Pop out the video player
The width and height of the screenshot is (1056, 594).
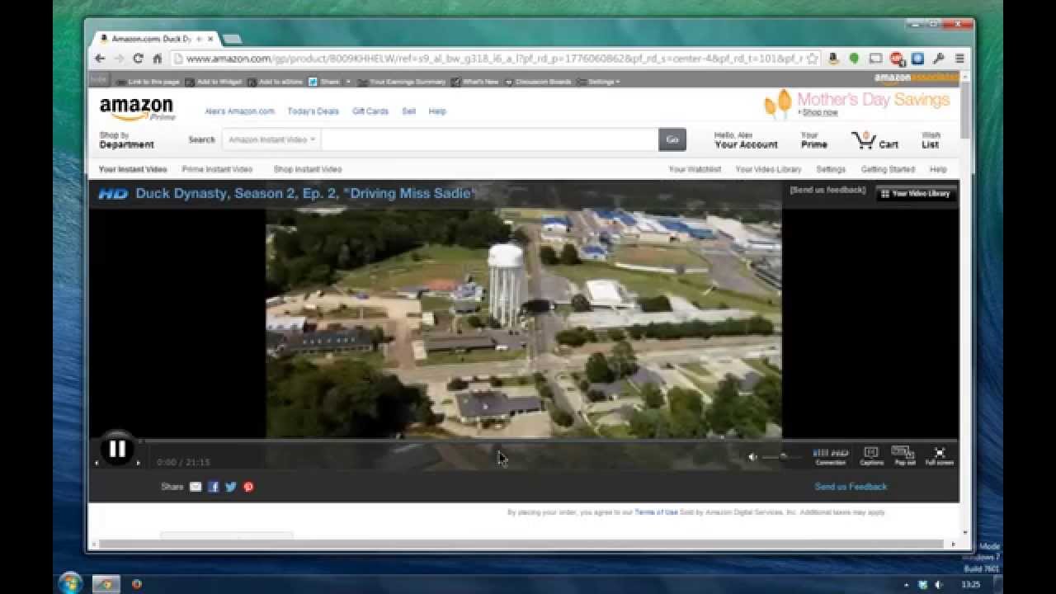[904, 456]
